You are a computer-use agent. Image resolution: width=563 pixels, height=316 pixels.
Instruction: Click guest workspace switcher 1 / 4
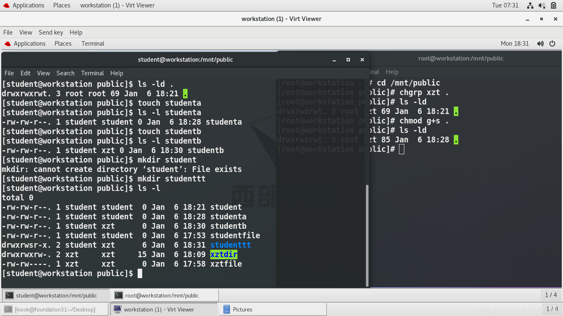551,295
